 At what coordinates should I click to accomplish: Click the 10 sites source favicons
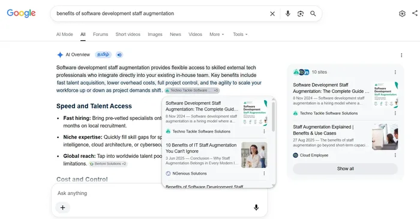coord(301,72)
